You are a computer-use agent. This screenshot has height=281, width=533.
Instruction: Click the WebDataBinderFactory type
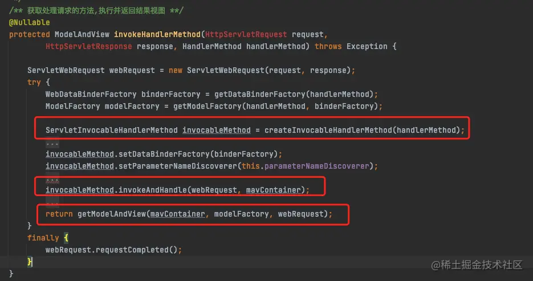coord(91,94)
